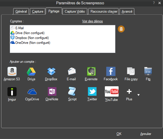Add a Facebook account
Screen dimensions: 163x139
pos(111,74)
